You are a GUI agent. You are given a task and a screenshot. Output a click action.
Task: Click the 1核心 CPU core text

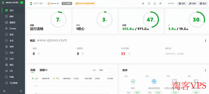point(80,29)
